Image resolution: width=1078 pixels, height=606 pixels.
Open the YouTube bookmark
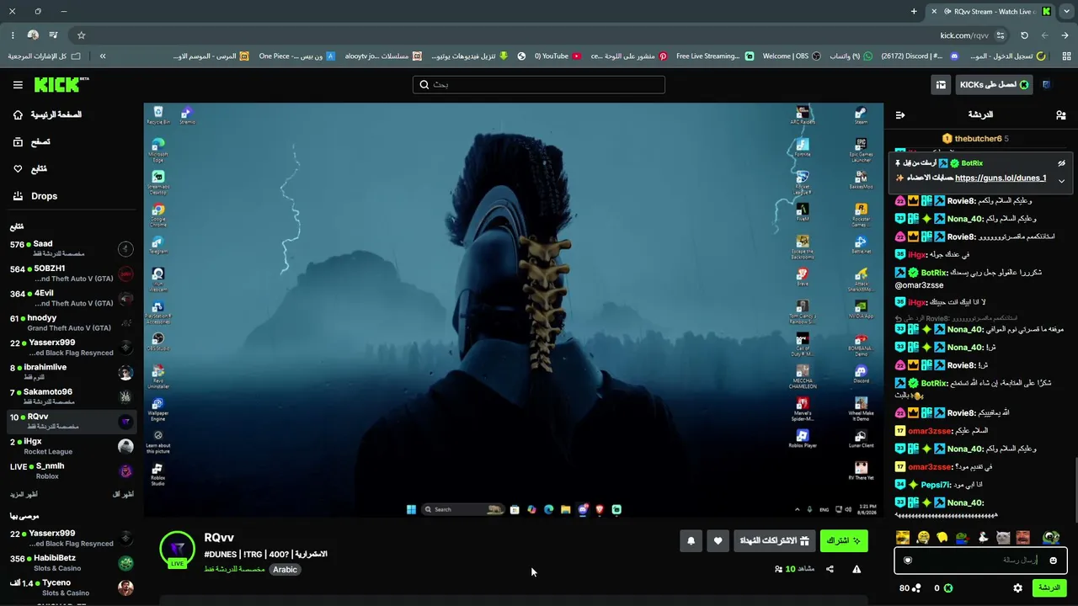pyautogui.click(x=558, y=56)
